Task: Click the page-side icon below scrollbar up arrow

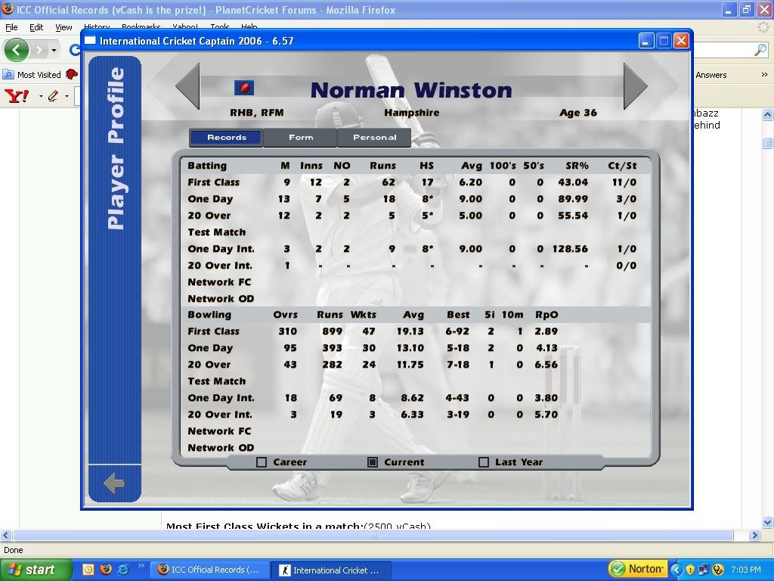Action: 767,143
